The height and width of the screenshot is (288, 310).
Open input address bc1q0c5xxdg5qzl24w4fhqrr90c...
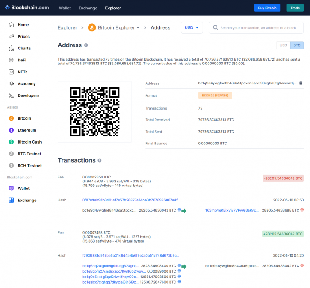(110, 277)
